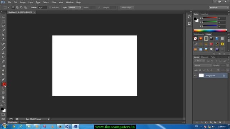The height and width of the screenshot is (129, 230).
Task: Select the Clone Stamp tool
Action: click(3, 53)
